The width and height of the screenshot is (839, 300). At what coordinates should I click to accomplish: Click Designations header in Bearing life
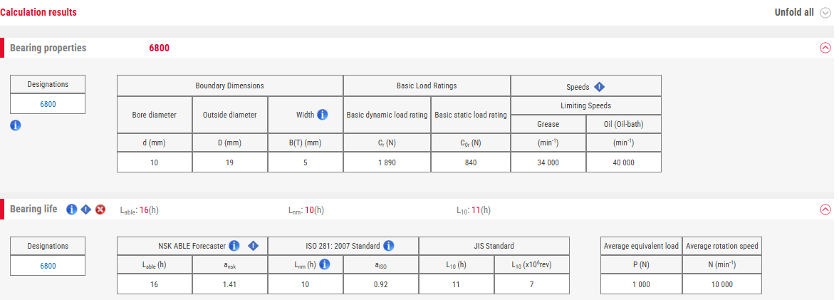pyautogui.click(x=48, y=246)
